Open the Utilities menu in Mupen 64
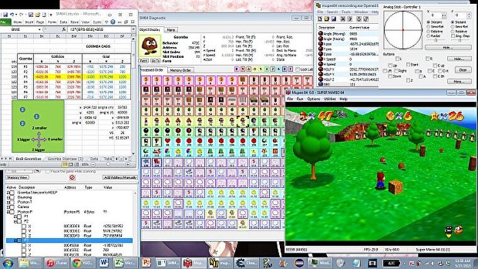The width and height of the screenshot is (478, 269). tap(330, 99)
